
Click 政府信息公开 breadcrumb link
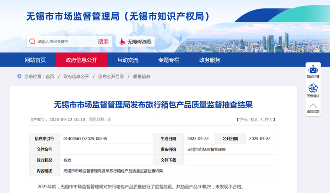(76, 77)
